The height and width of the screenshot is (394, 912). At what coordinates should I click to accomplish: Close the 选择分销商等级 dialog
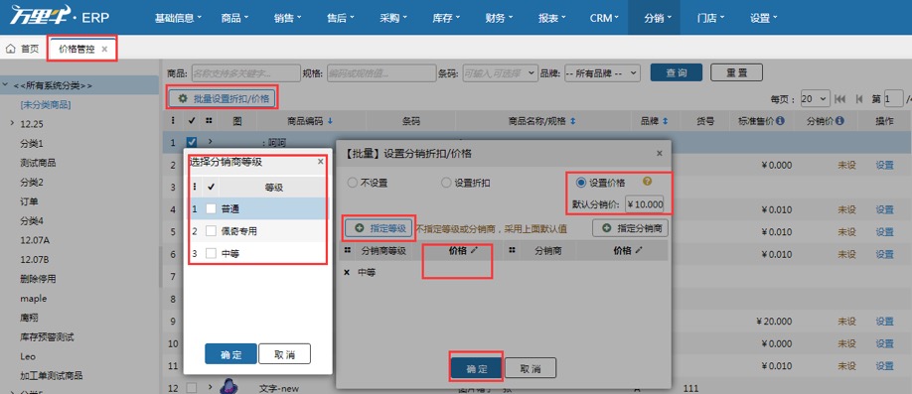321,162
